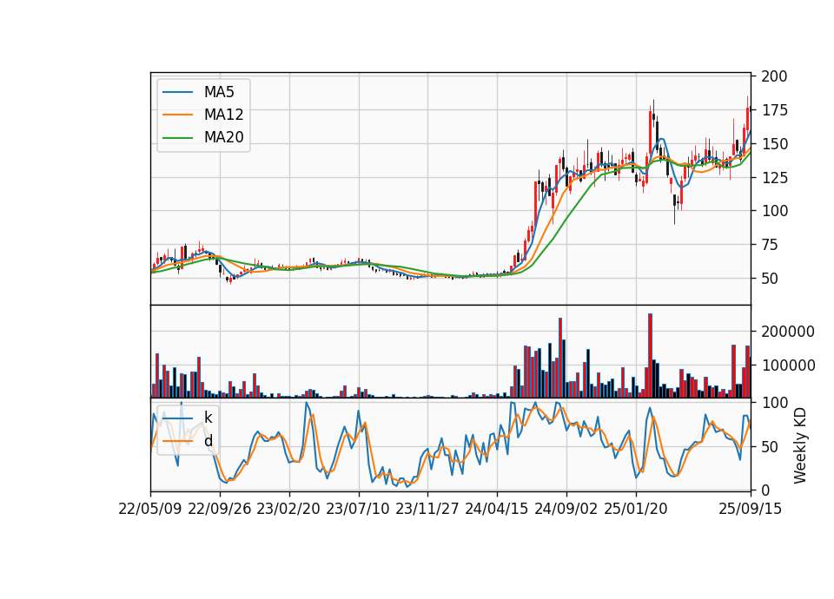Viewport: 834px width, 599px height.
Task: Click the tall red volume bar before 24/09/02
Action: click(x=560, y=358)
